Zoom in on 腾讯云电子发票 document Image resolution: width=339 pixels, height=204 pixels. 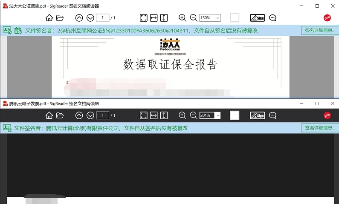point(183,115)
